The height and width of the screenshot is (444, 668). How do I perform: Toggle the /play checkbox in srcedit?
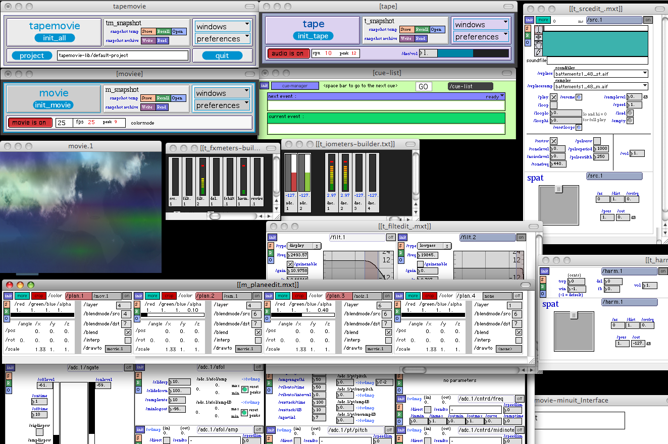click(554, 97)
